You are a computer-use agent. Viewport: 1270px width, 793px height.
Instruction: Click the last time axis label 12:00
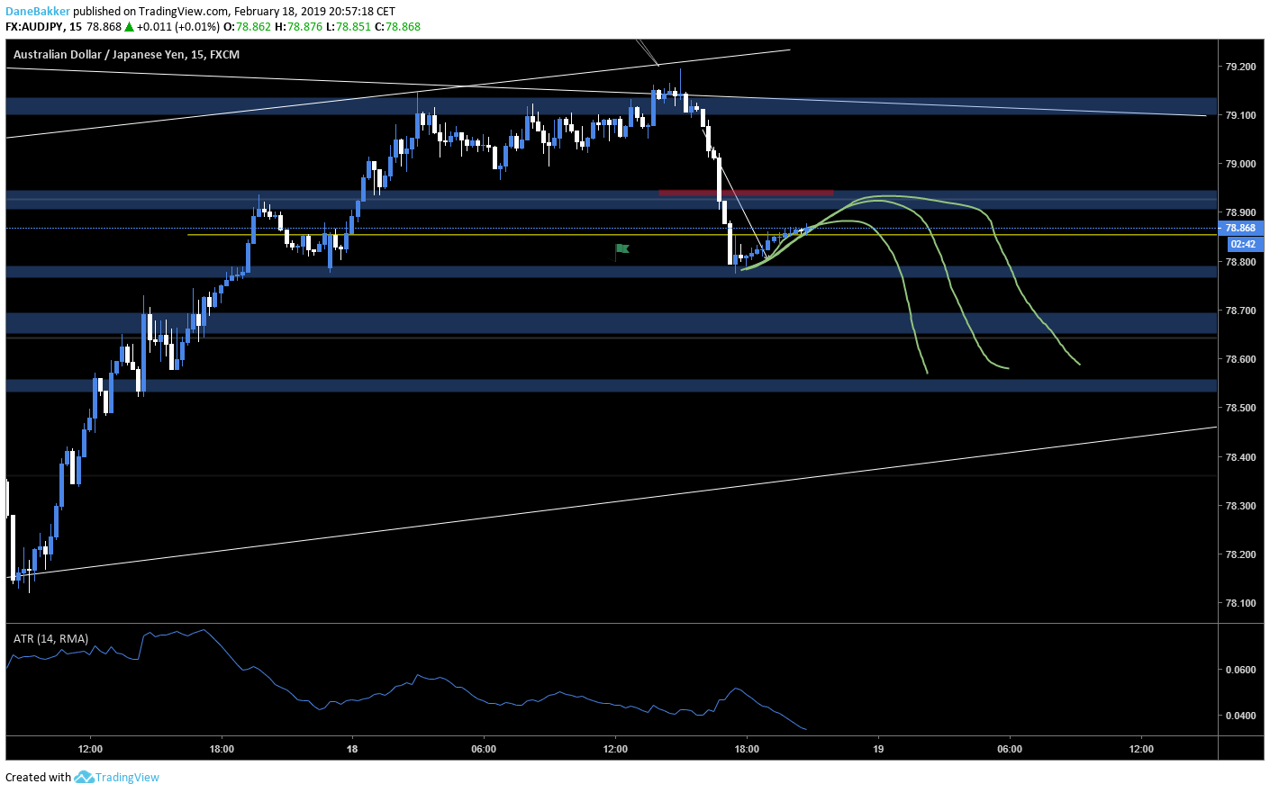1140,749
